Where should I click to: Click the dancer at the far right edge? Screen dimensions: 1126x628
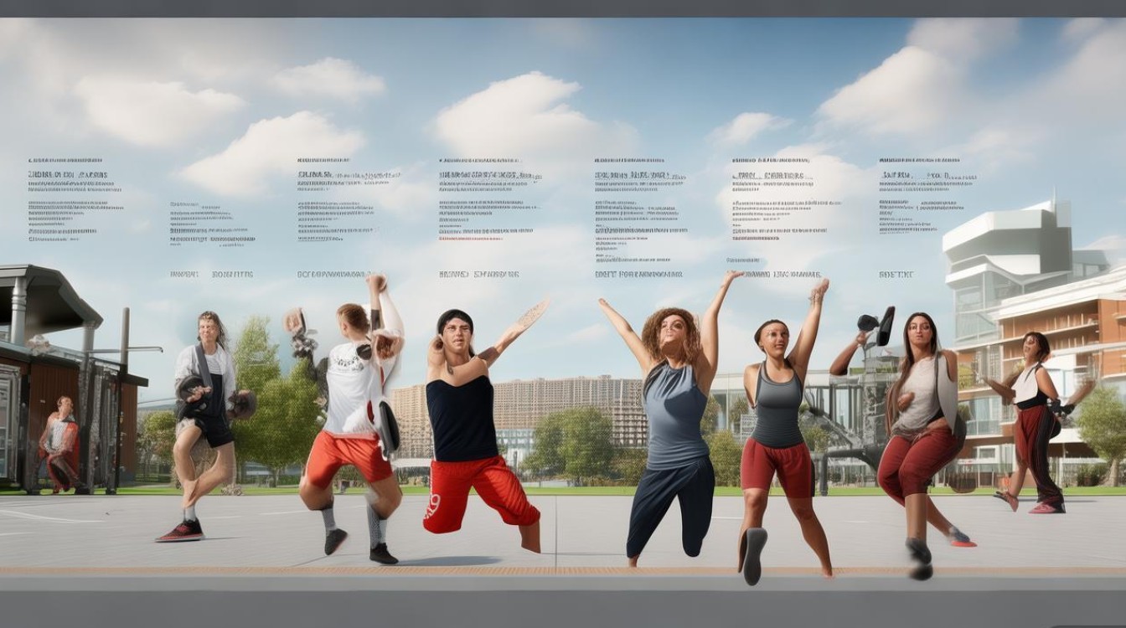click(x=1033, y=419)
